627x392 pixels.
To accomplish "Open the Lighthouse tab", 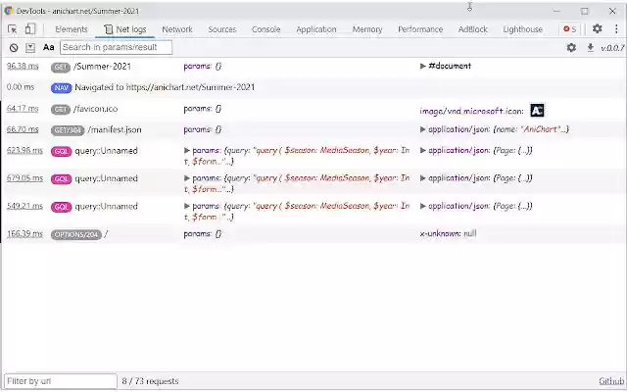I will (x=522, y=29).
